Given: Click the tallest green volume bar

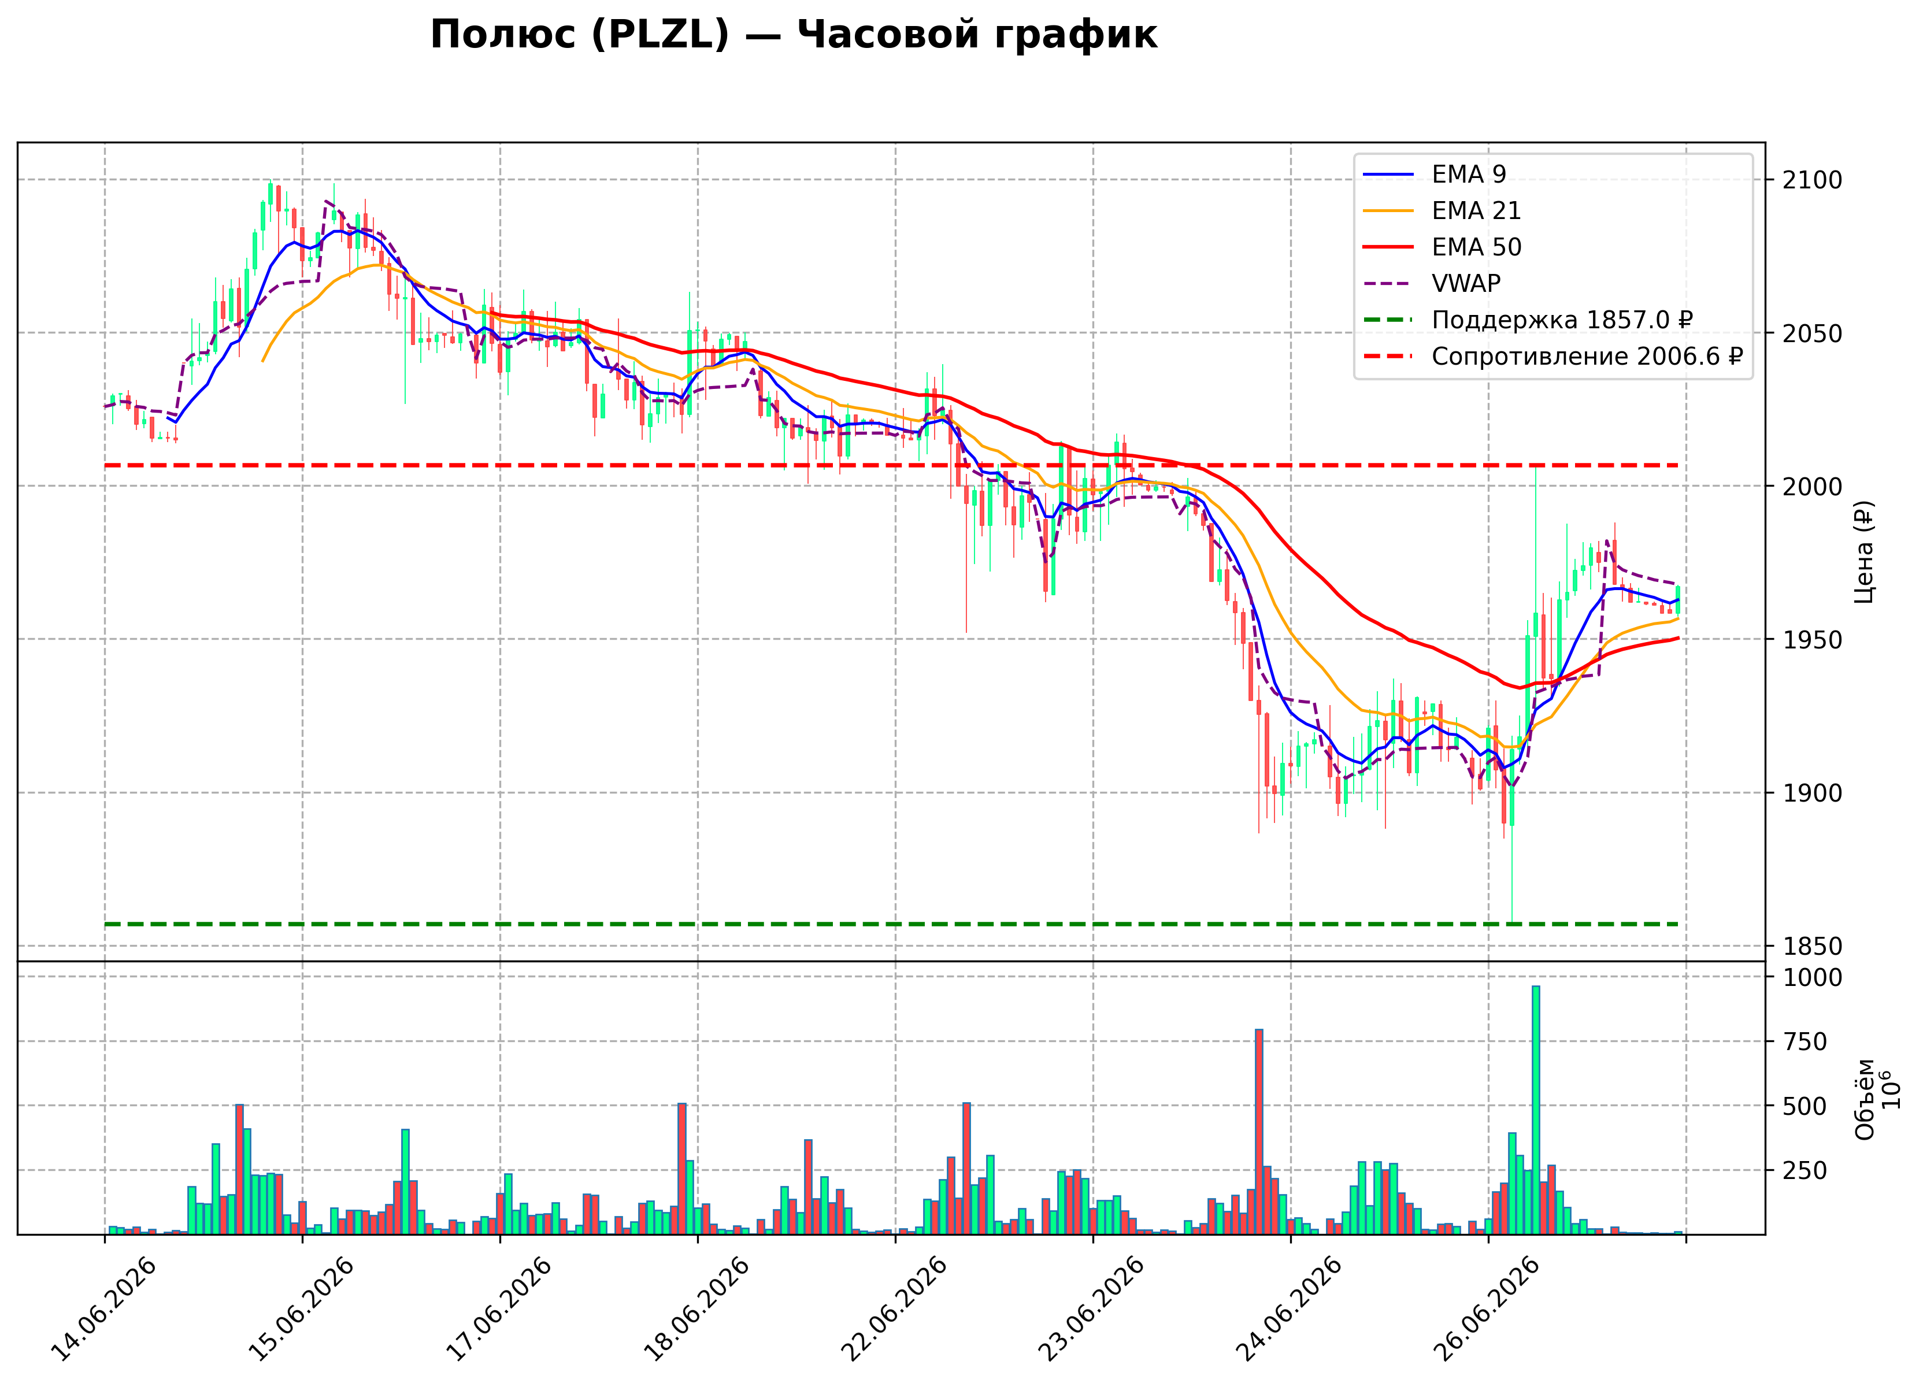Looking at the screenshot, I should pos(1536,1110).
